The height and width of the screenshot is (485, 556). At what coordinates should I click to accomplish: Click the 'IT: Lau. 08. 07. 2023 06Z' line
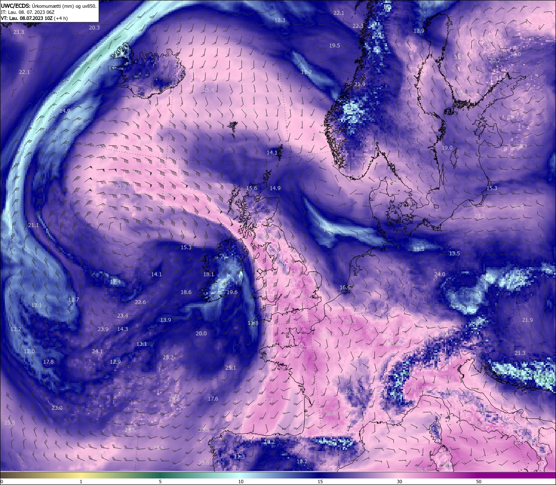pyautogui.click(x=27, y=12)
